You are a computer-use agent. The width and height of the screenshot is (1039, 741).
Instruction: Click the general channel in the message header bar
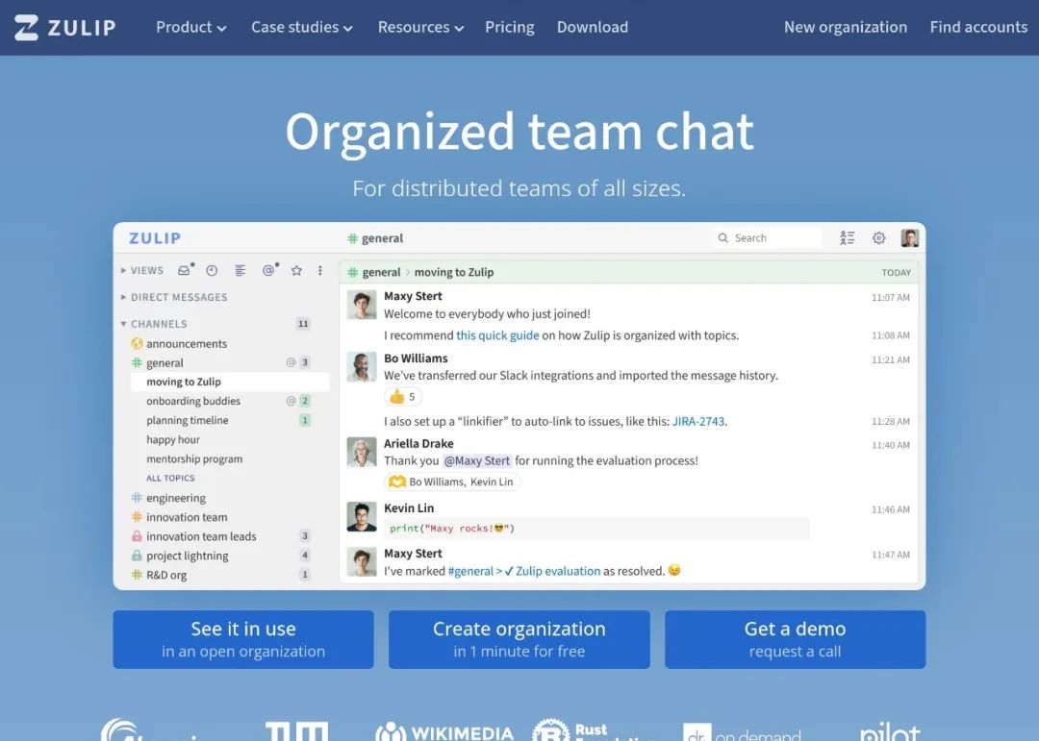(x=381, y=272)
